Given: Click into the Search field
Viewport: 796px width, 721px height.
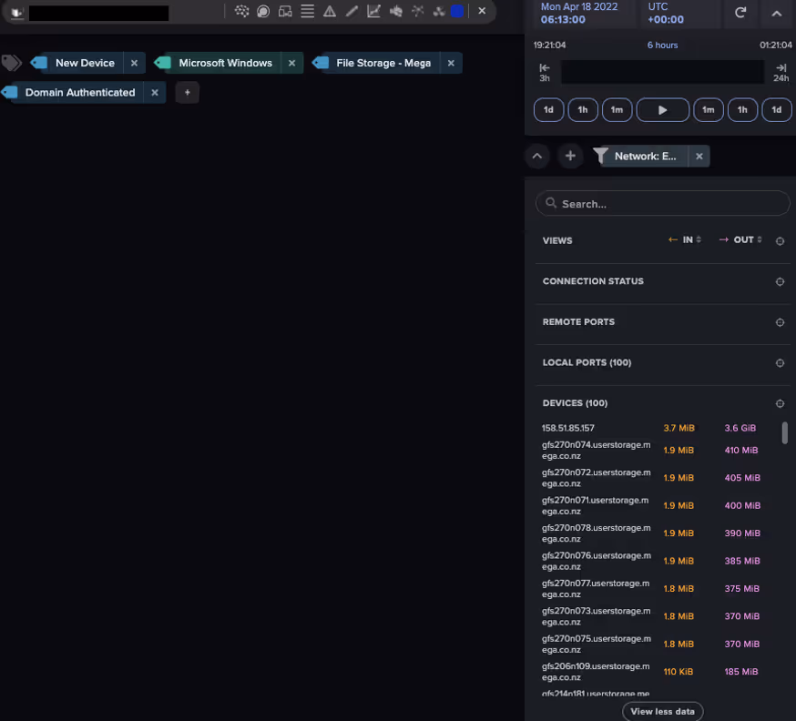Looking at the screenshot, I should 662,204.
